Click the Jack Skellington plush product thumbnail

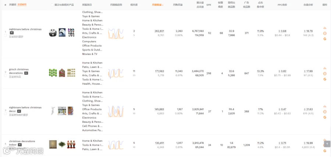click(x=53, y=33)
